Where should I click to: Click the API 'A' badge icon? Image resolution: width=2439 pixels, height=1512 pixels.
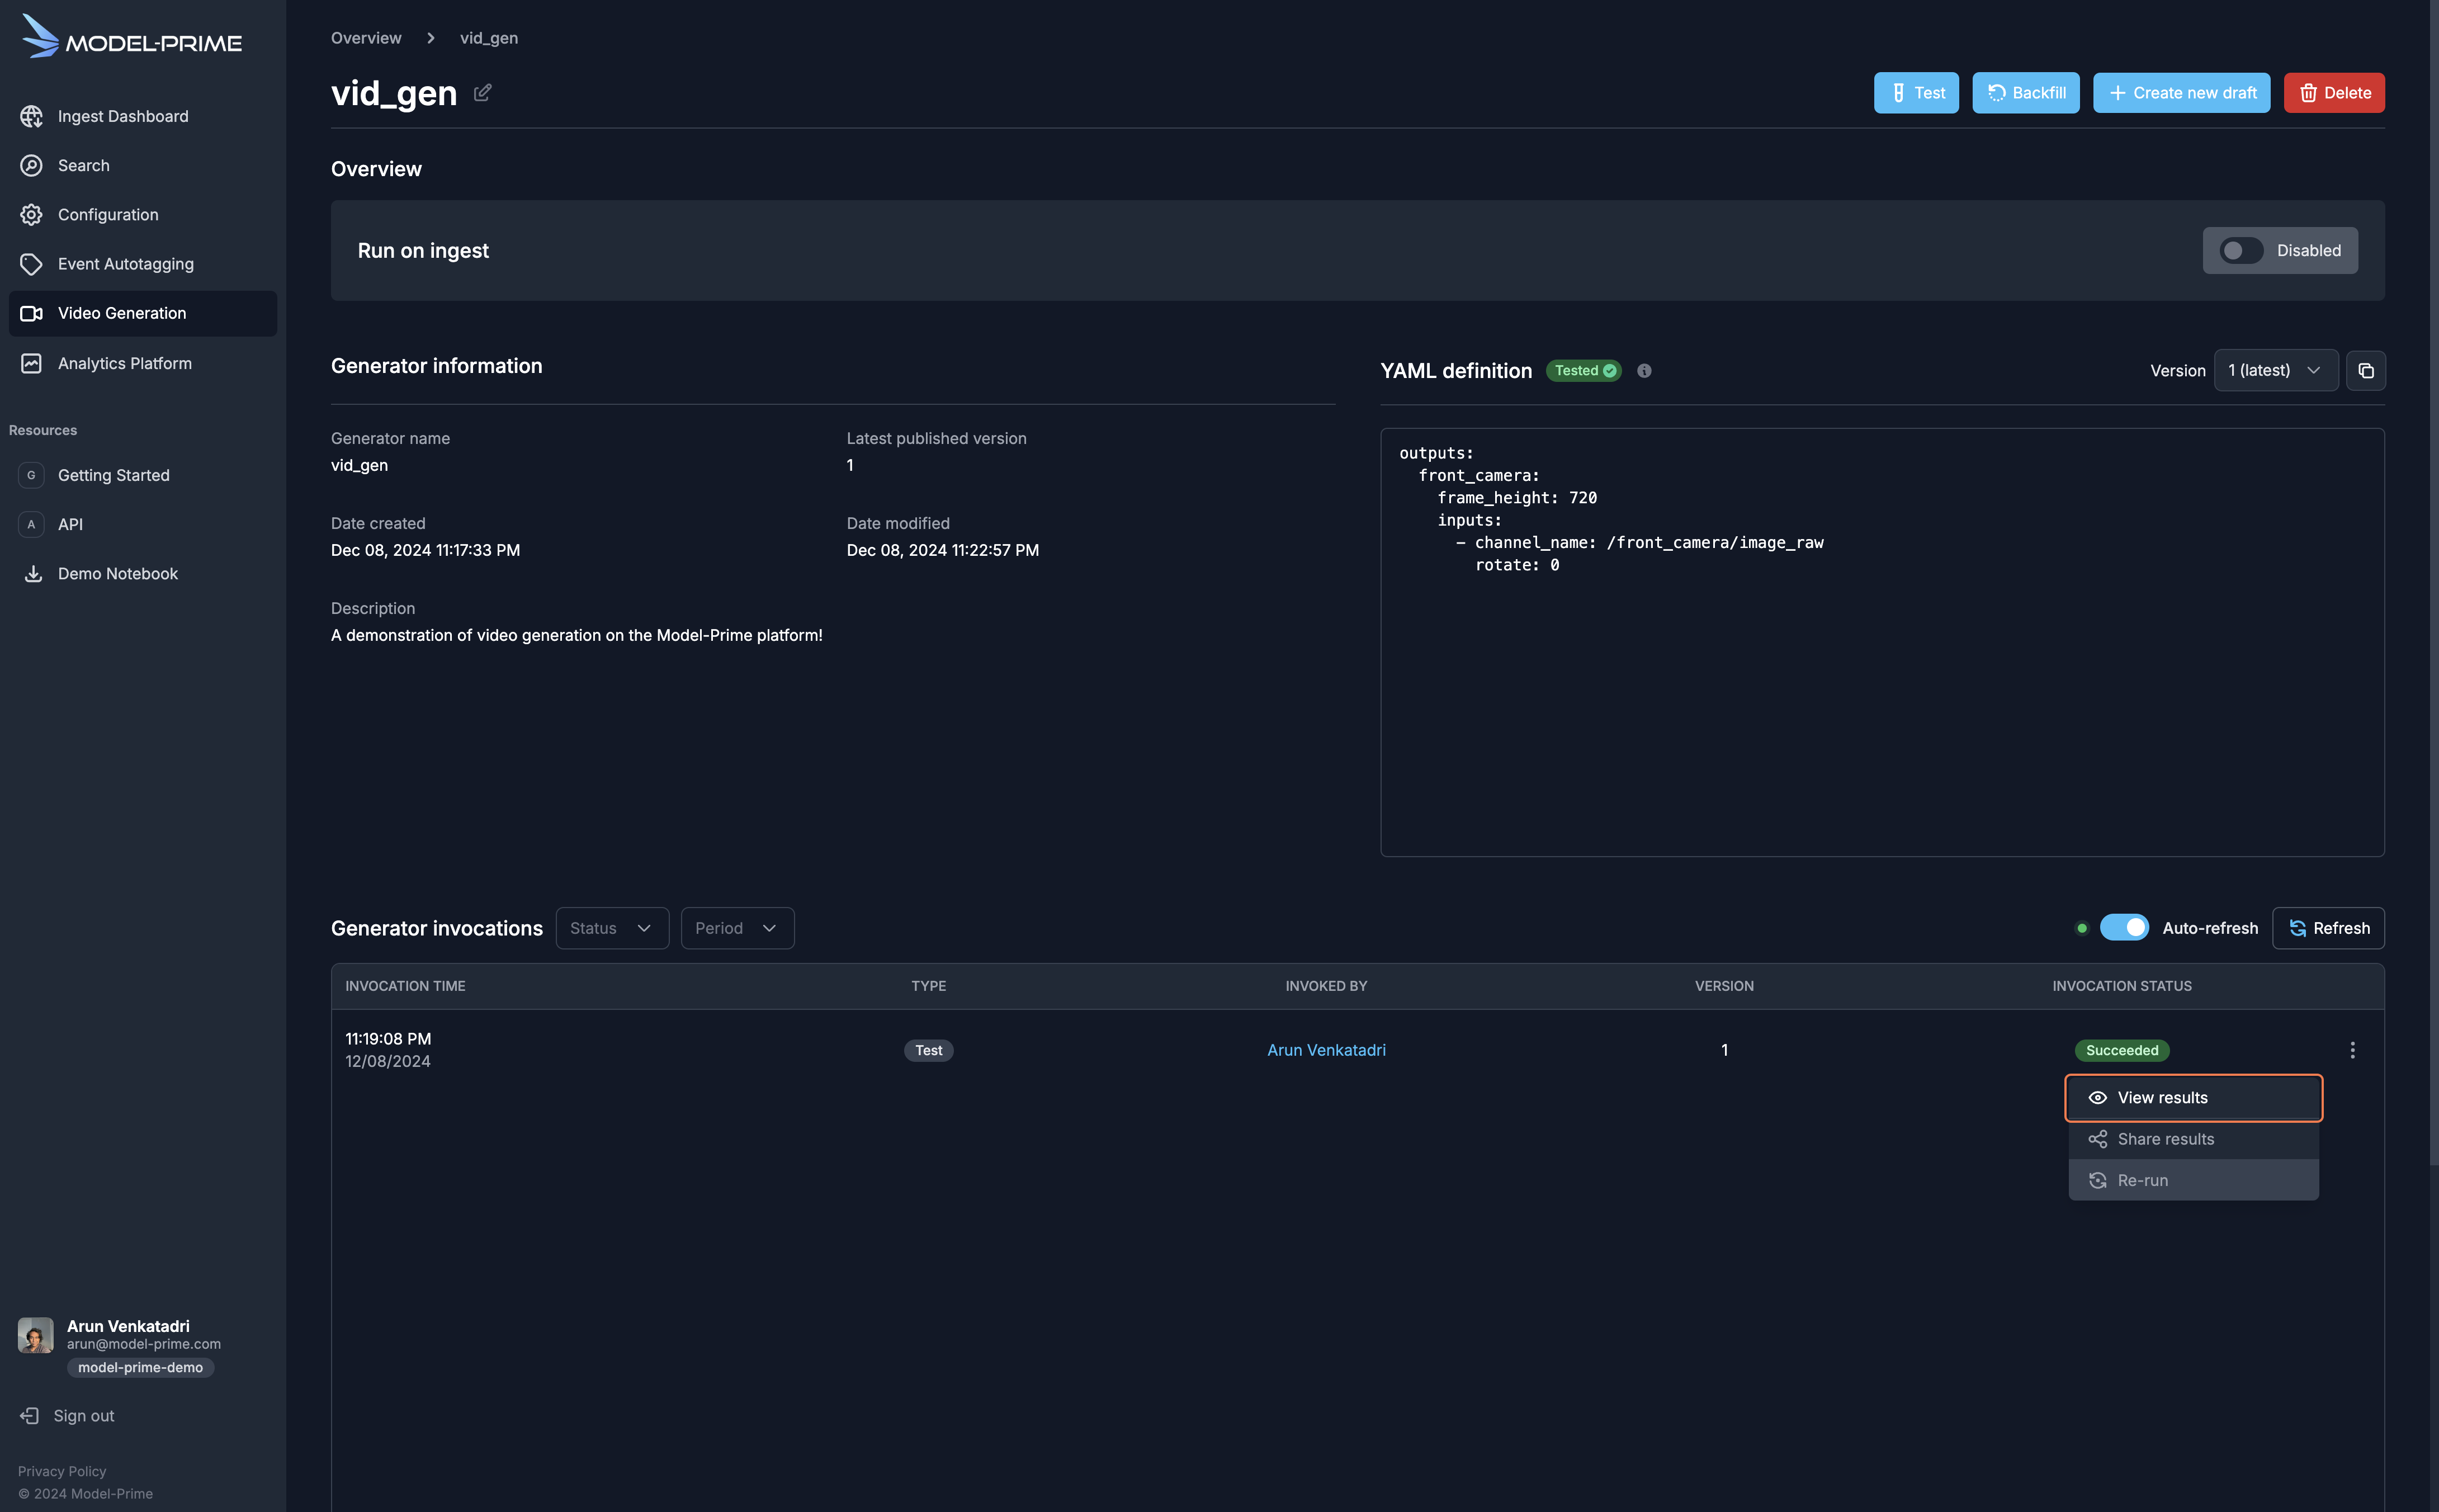[31, 524]
